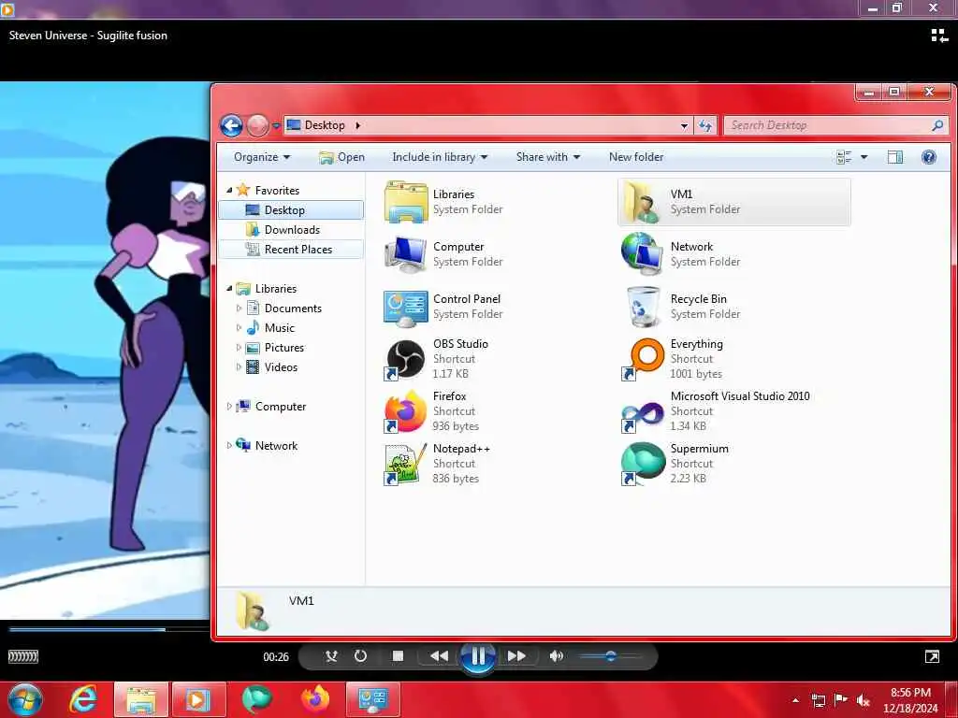The width and height of the screenshot is (958, 718).
Task: Click the Explorer Back arrow button
Action: pos(232,126)
